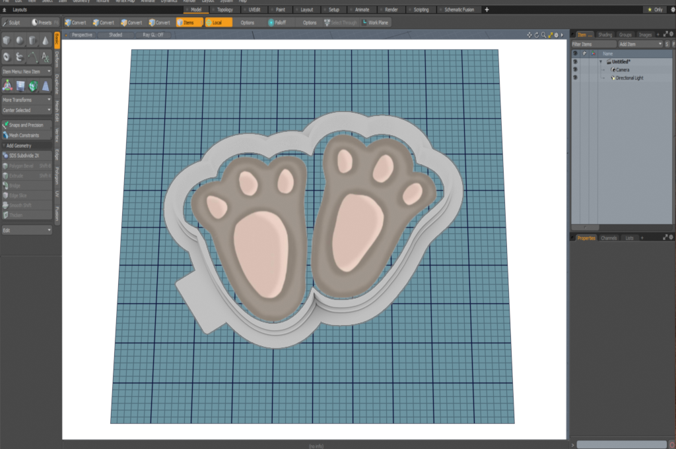Activate the Text tool icon
Screen dimensions: 676x449
46,57
